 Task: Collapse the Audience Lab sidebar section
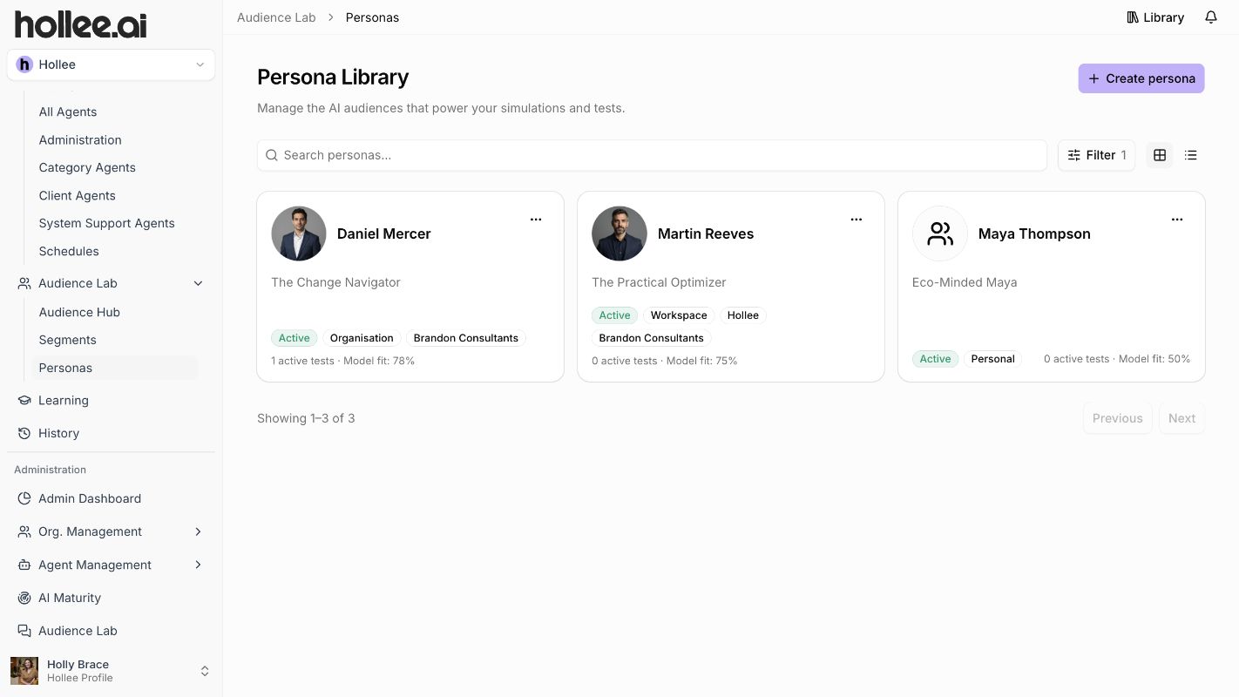click(x=198, y=283)
